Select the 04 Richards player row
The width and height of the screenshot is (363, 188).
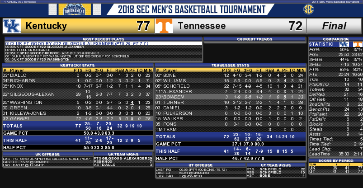tap(78, 81)
